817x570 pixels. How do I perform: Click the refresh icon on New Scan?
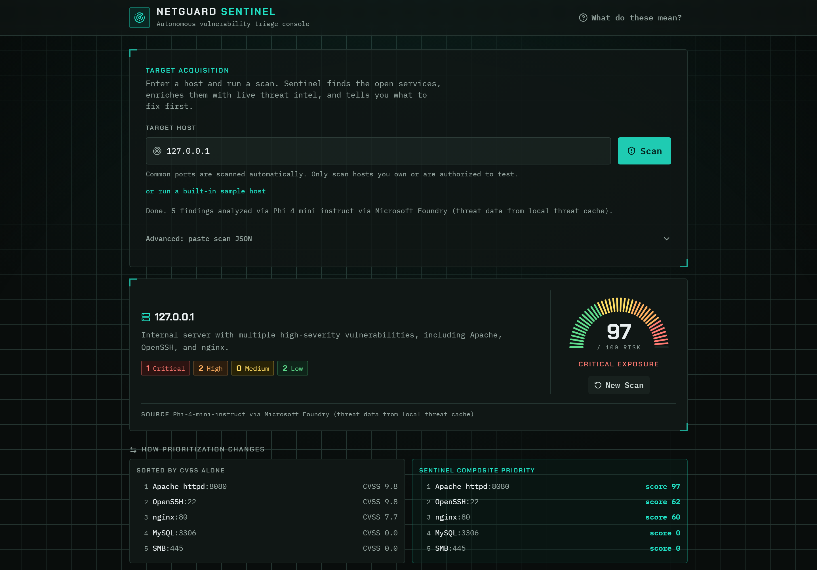pos(598,385)
